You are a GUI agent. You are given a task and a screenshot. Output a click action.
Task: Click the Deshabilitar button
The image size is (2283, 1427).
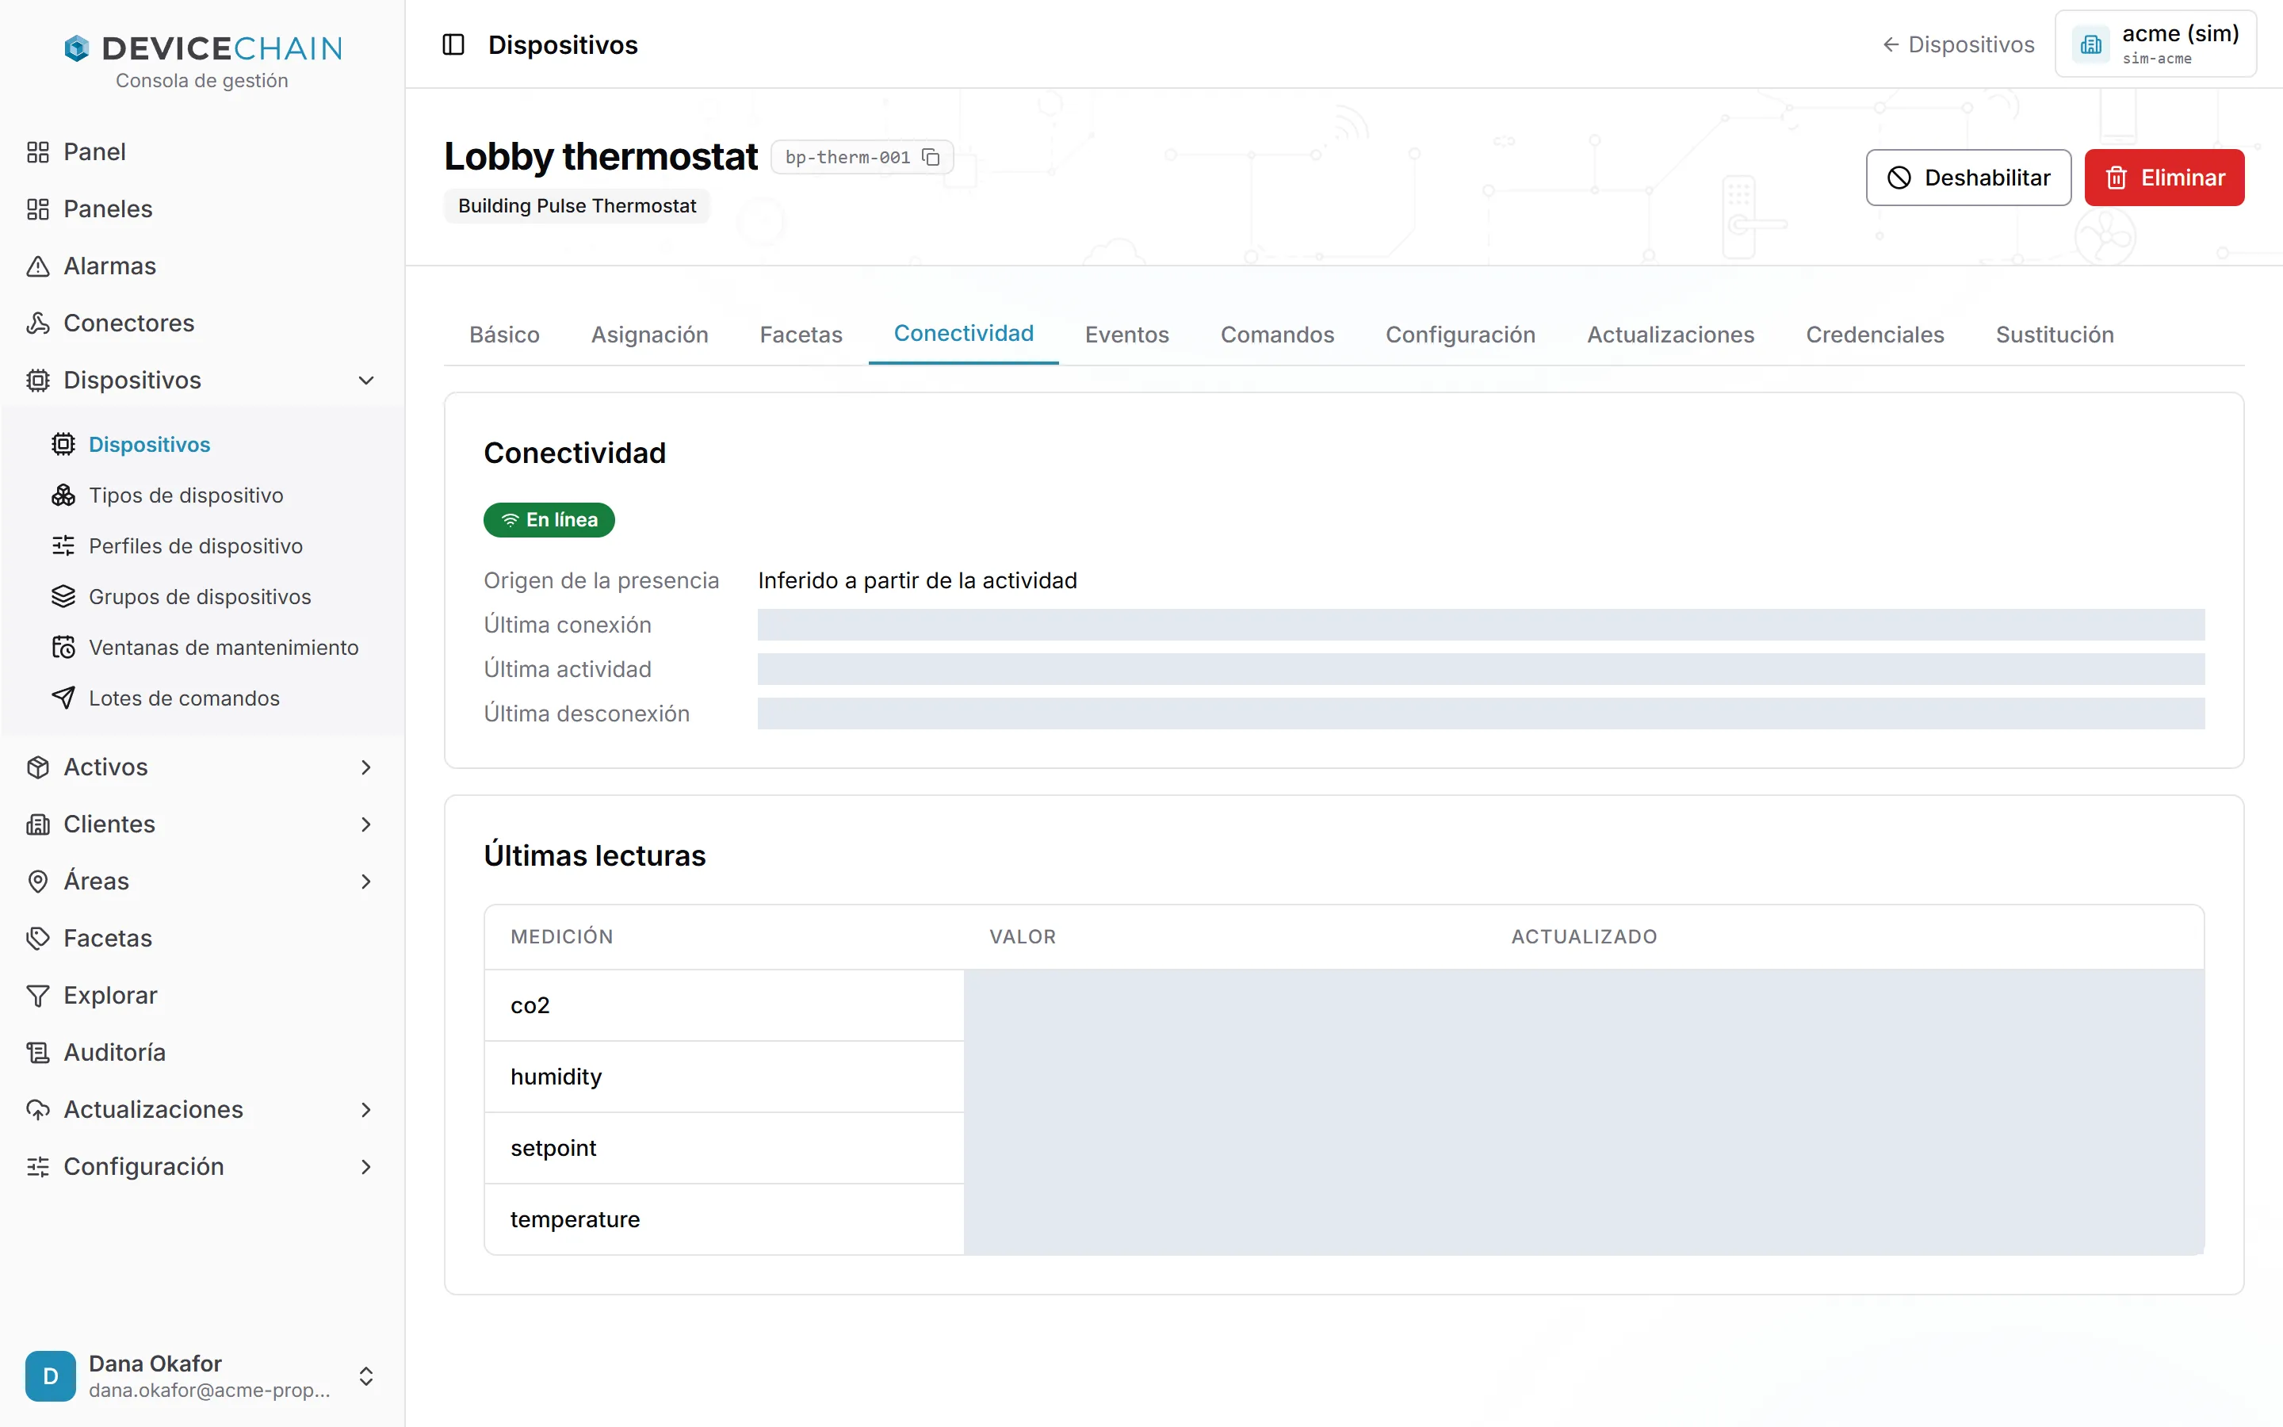click(x=1969, y=178)
